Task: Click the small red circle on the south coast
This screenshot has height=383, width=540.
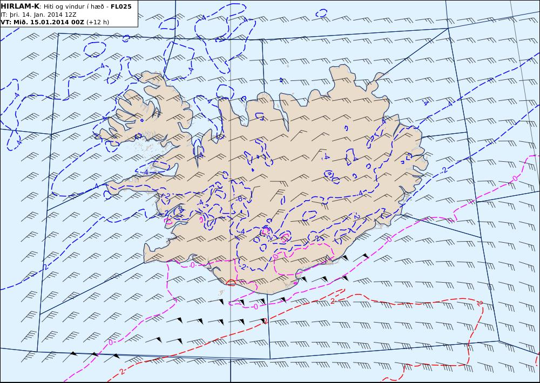Action: click(231, 283)
